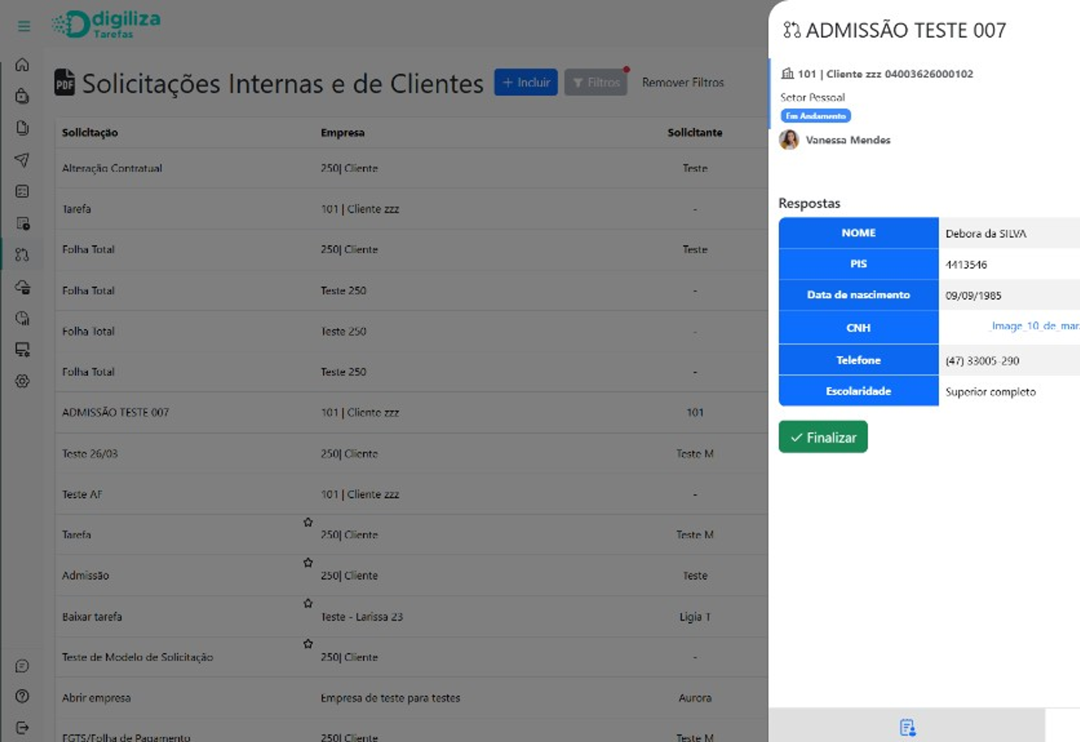Click the Em Andamento status badge

tap(816, 116)
